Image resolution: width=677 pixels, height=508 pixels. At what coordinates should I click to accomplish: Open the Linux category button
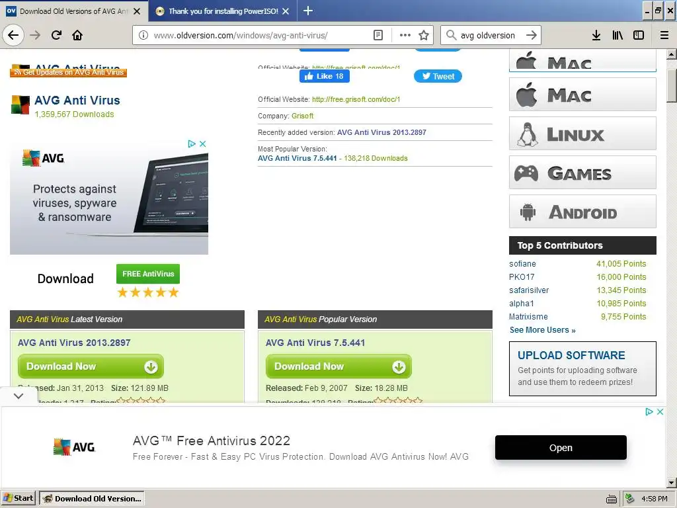[582, 134]
